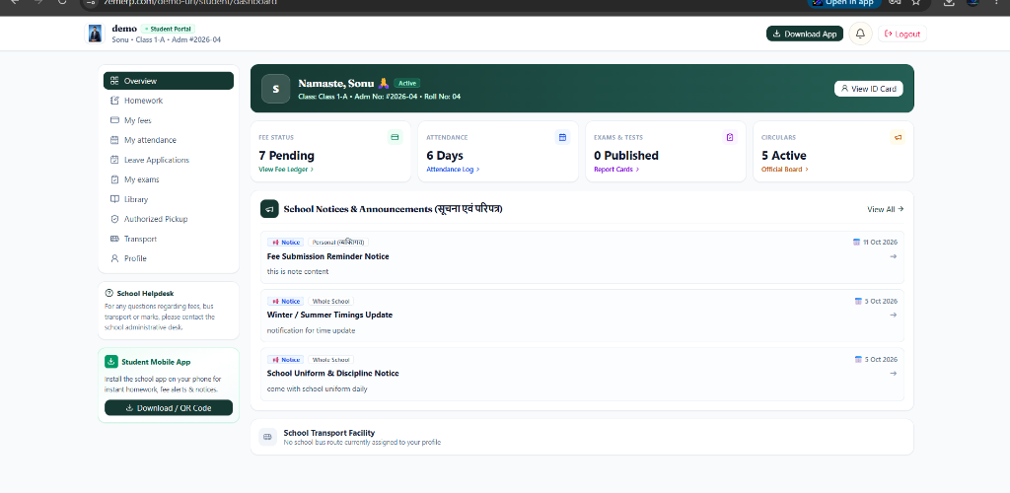The image size is (1010, 493).
Task: Open Overview in the sidebar
Action: click(x=169, y=81)
